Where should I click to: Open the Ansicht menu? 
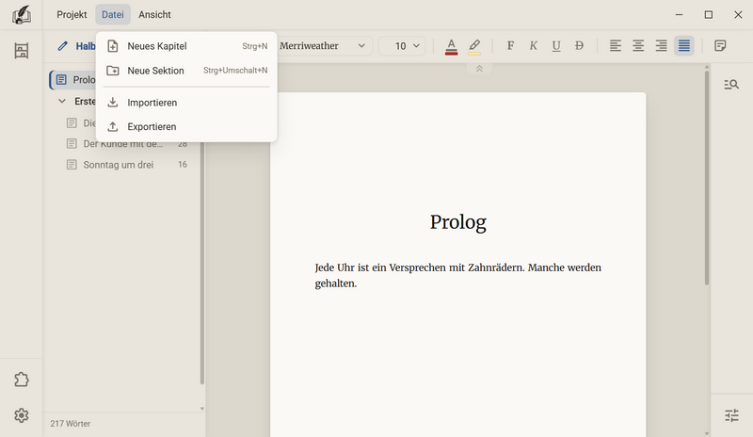click(154, 14)
